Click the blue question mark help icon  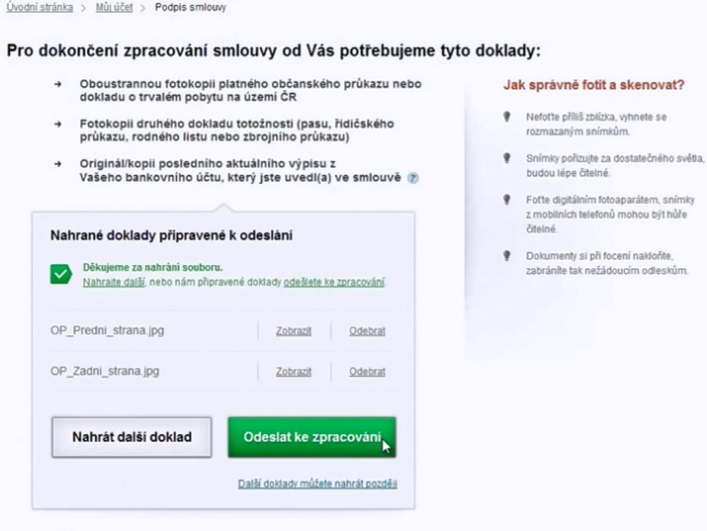(412, 178)
